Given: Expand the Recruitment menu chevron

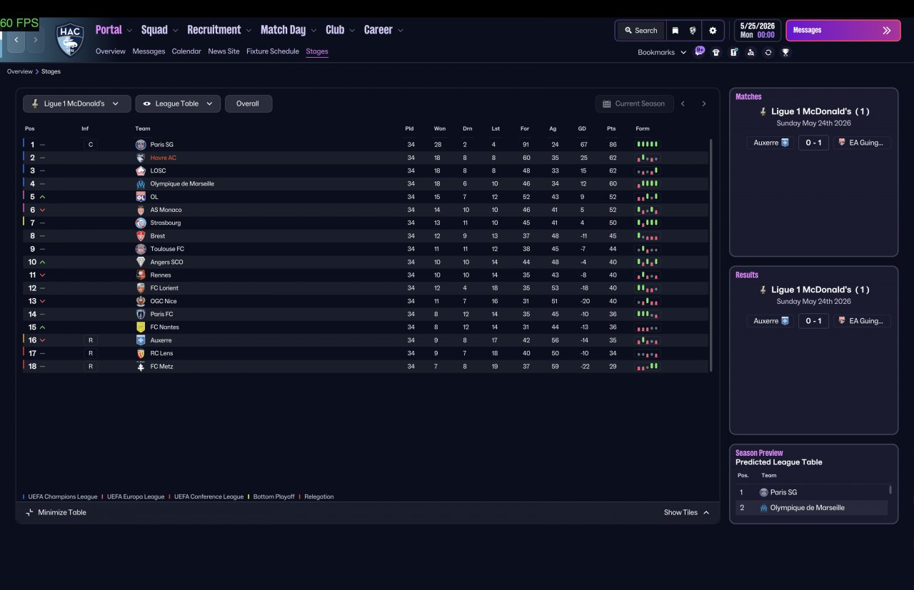Looking at the screenshot, I should coord(248,31).
